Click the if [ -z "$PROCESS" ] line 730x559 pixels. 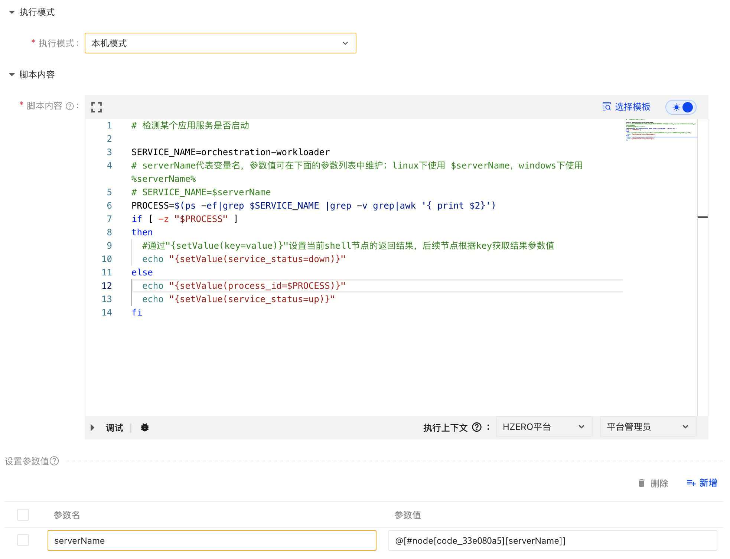coord(185,219)
